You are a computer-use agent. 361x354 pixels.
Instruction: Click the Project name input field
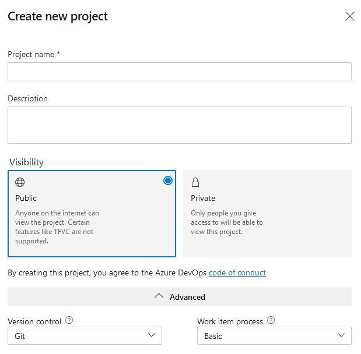click(179, 71)
